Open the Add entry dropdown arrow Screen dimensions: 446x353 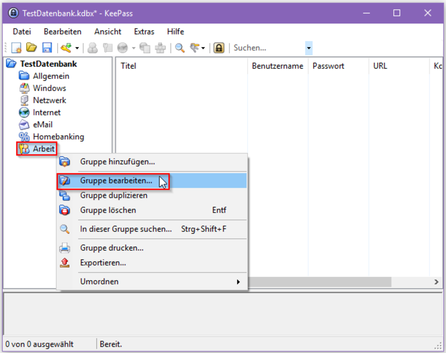(x=77, y=48)
